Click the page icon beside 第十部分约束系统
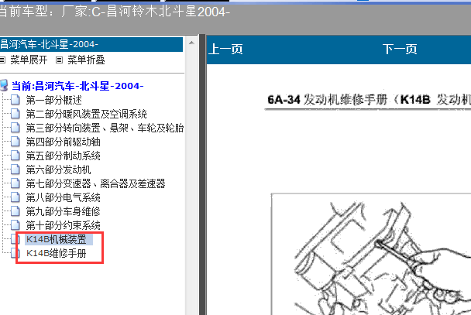The image size is (471, 315). tap(15, 225)
